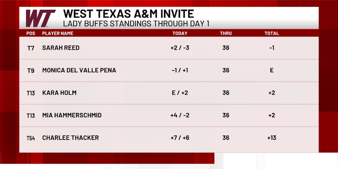The width and height of the screenshot is (338, 169).
Task: Click the Lady Buffs standings subtitle
Action: (x=136, y=24)
